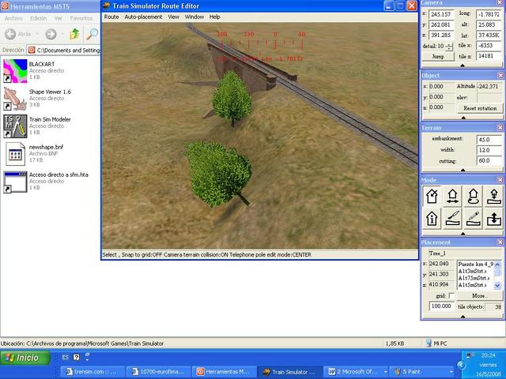
Task: Select the house with number one mode icon
Action: 432,219
